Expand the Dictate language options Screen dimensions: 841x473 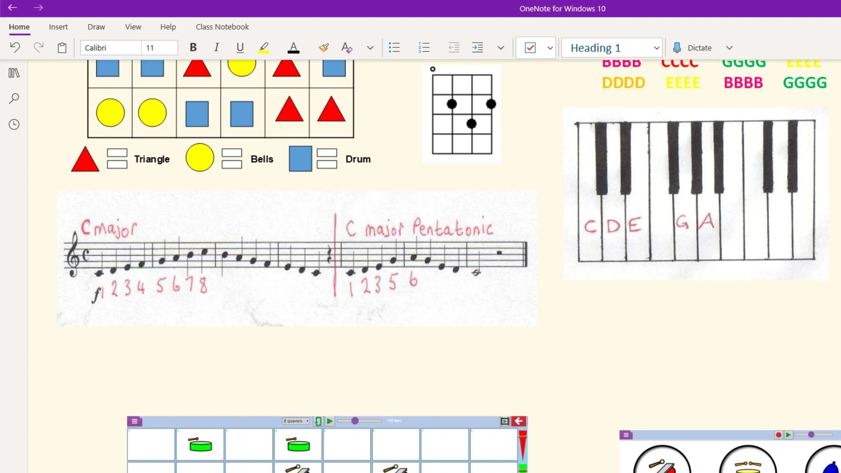point(729,48)
